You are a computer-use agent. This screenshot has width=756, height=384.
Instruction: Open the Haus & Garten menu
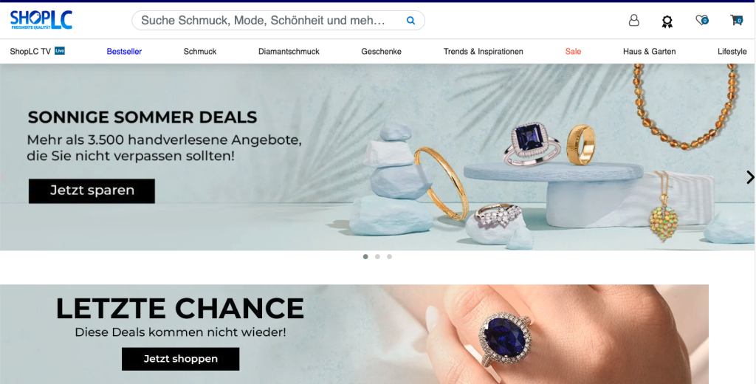point(649,52)
